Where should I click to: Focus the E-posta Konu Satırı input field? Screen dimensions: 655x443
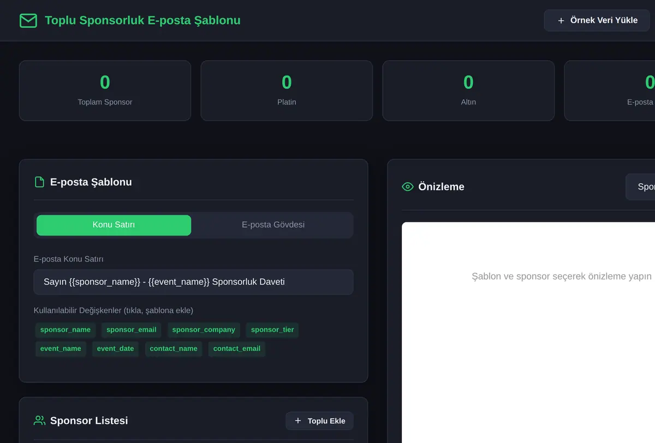[193, 282]
